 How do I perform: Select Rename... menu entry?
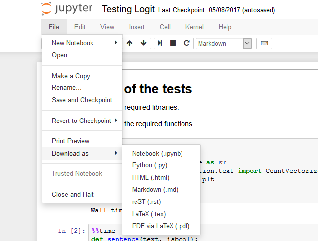(x=82, y=88)
